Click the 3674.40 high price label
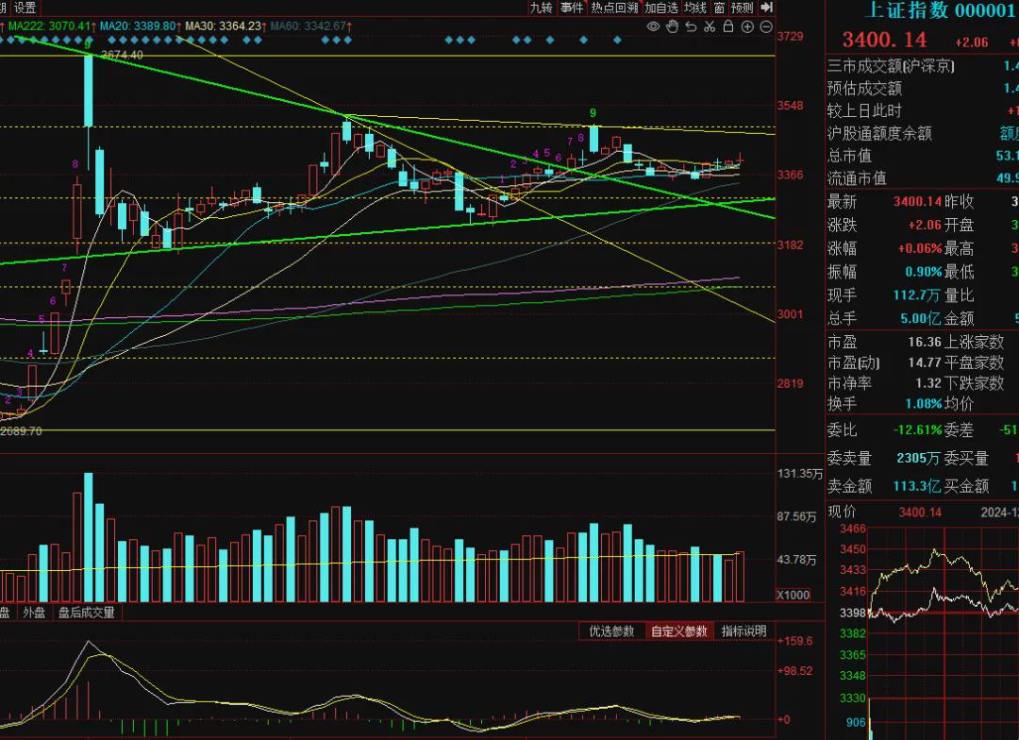 [122, 56]
